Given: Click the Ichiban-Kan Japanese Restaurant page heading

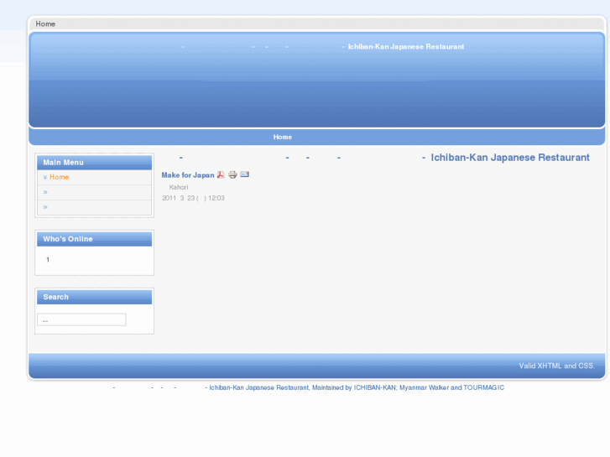Looking at the screenshot, I should point(510,158).
